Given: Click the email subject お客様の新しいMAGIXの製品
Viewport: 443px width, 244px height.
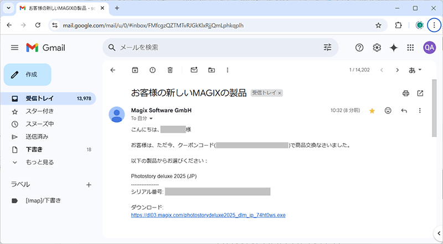Looking at the screenshot, I should tap(189, 93).
